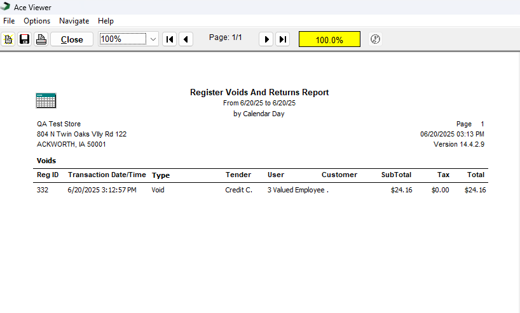This screenshot has height=313, width=520.
Task: Click the '06/20/2025 03:13 PM' print timestamp
Action: click(453, 134)
